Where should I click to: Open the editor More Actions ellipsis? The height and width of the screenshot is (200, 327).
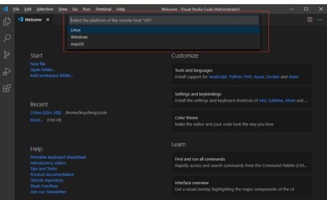point(320,20)
